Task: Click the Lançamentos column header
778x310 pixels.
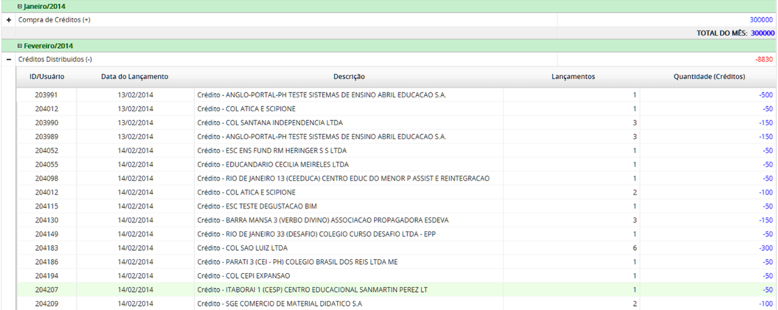Action: coord(573,76)
